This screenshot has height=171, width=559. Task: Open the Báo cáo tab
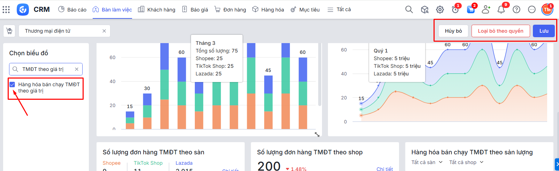[x=72, y=10]
